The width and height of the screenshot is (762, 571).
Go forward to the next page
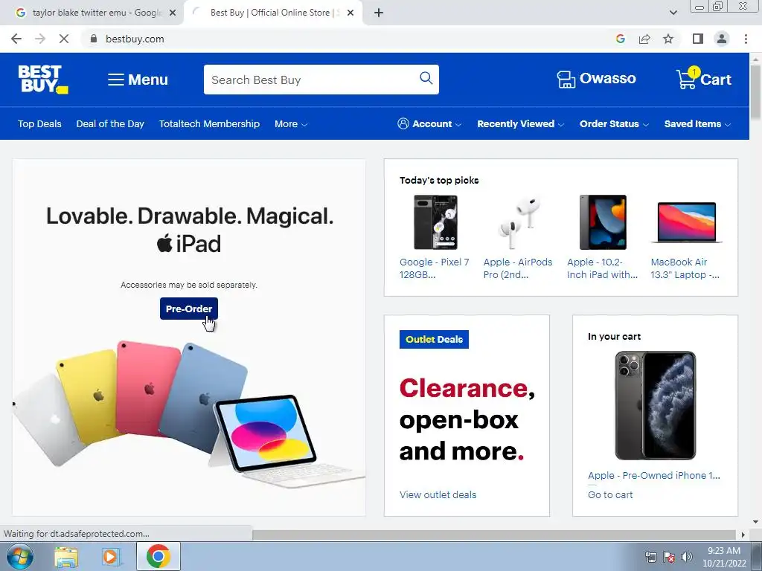point(40,39)
